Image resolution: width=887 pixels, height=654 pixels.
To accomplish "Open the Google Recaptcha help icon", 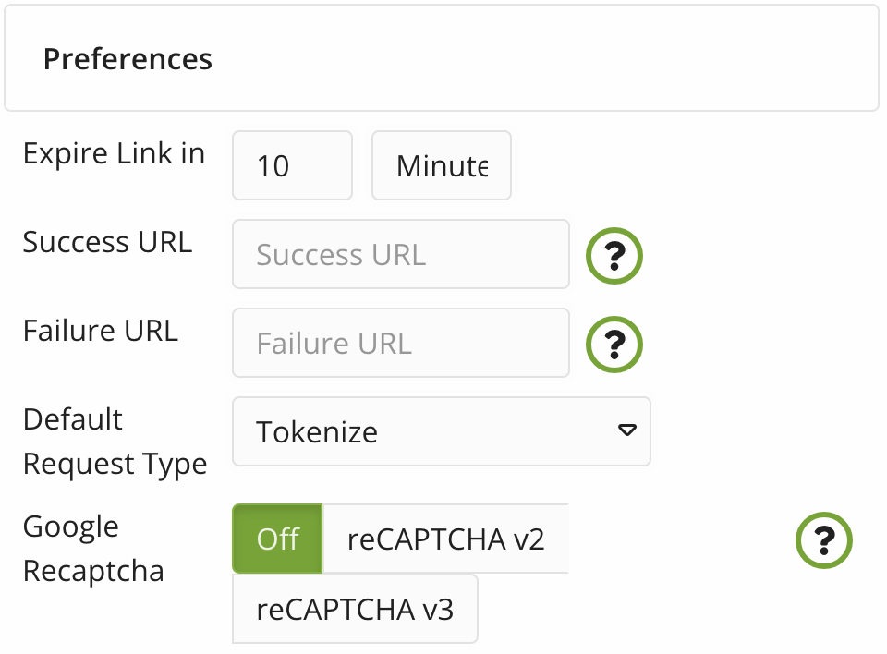I will click(823, 540).
